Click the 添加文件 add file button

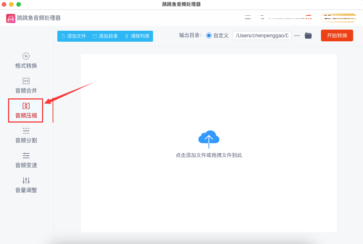tap(74, 36)
